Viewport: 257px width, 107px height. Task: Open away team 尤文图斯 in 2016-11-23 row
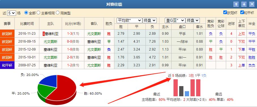[x=94, y=34]
